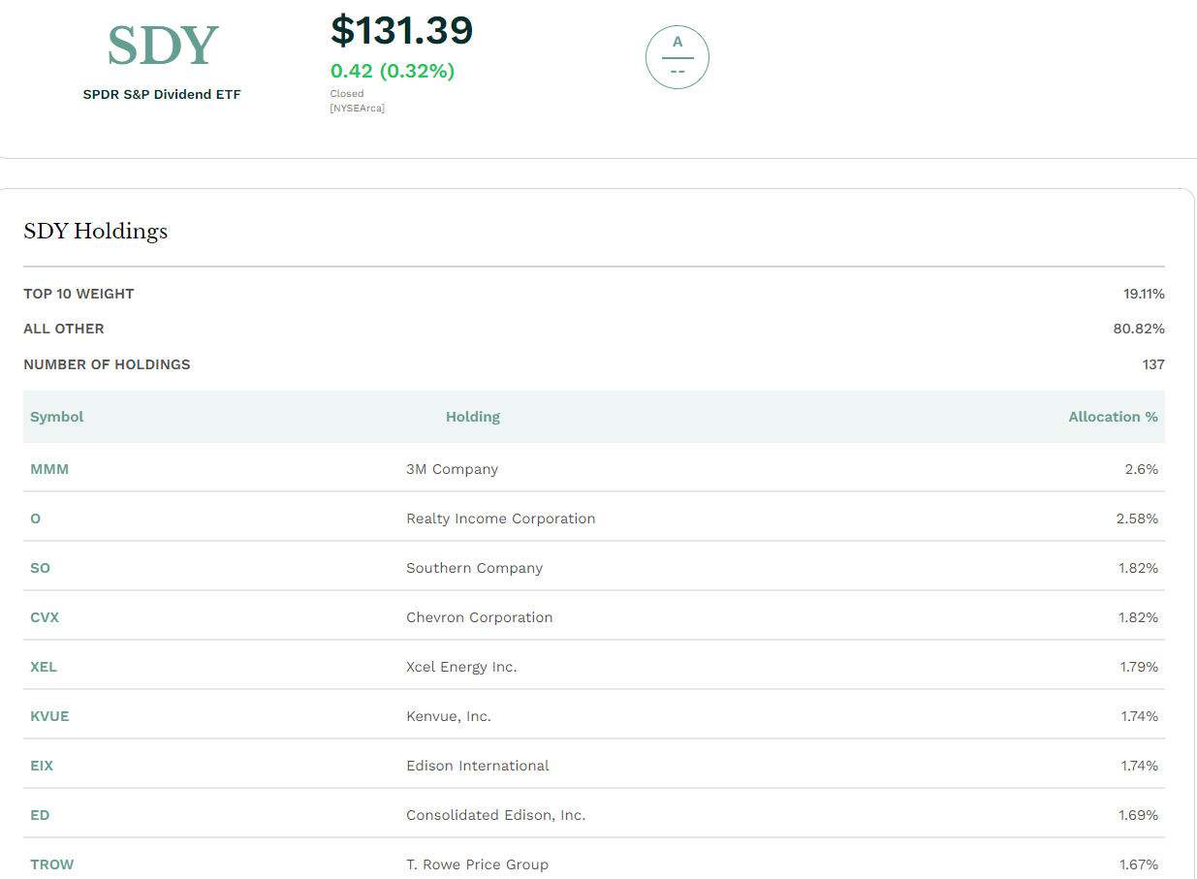Click the Holding column header
Viewport: 1197px width, 879px height.
coord(473,417)
